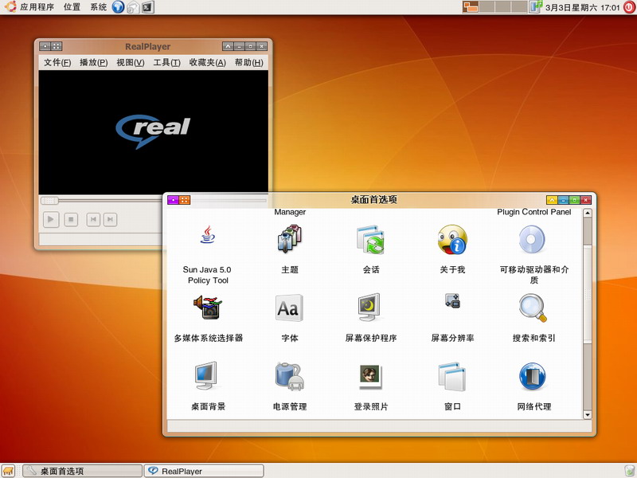The height and width of the screenshot is (478, 637).
Task: Open the 应用程序 applications menu
Action: pos(37,7)
